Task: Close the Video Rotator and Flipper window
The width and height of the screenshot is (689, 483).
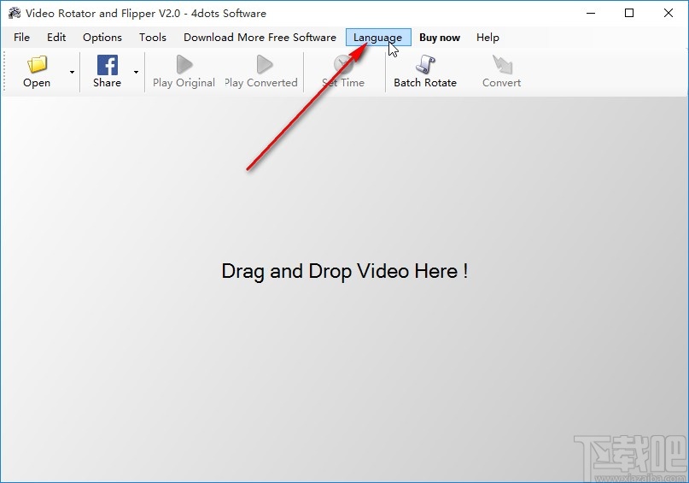Action: [669, 13]
